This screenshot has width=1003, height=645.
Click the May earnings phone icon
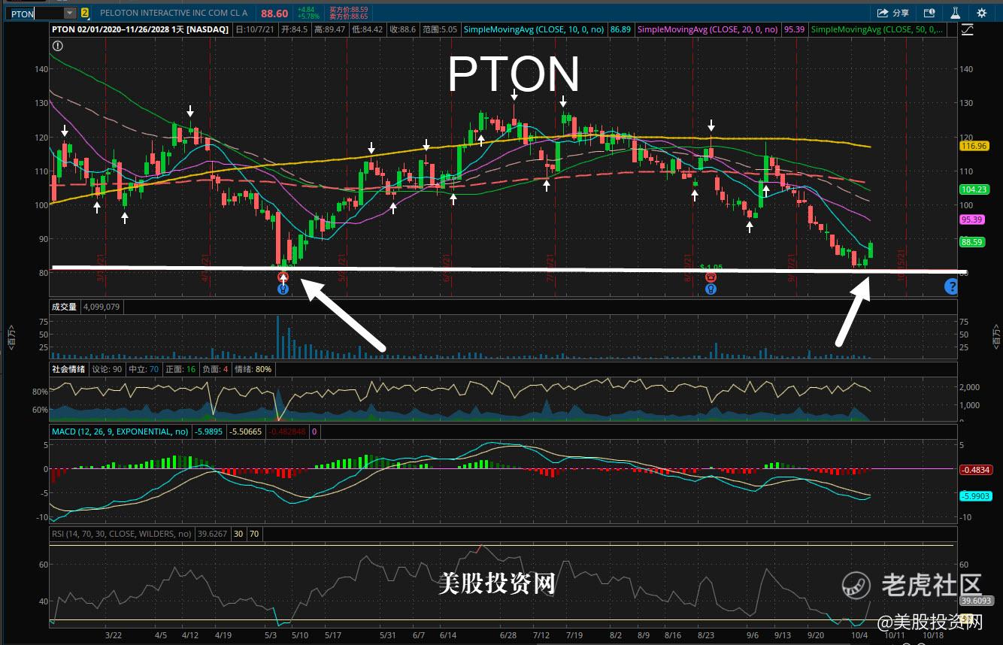(283, 277)
